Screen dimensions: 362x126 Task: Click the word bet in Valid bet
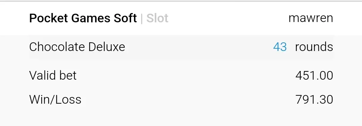pyautogui.click(x=67, y=75)
